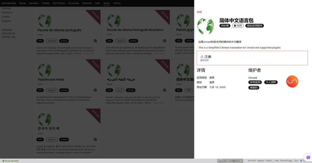Click Support on the Português Brasileiro card
312x163 pixels.
click(121, 41)
